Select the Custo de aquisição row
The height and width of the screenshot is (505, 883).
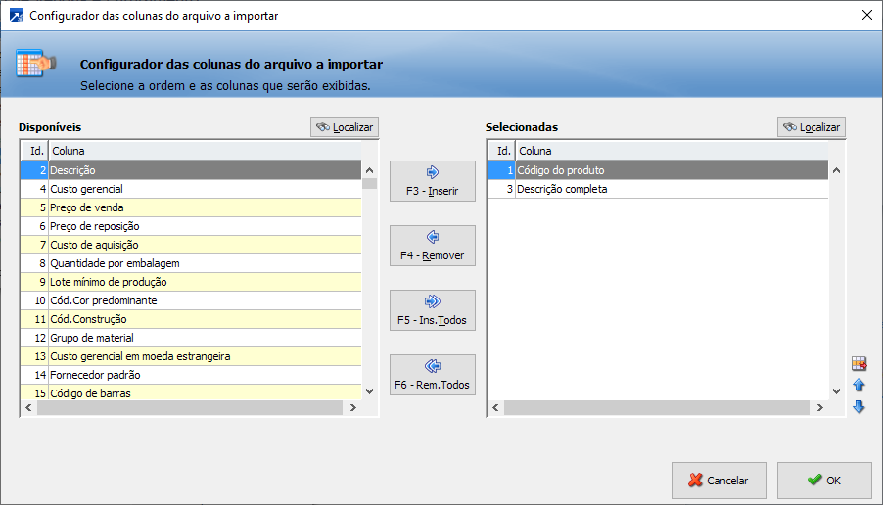pyautogui.click(x=191, y=245)
